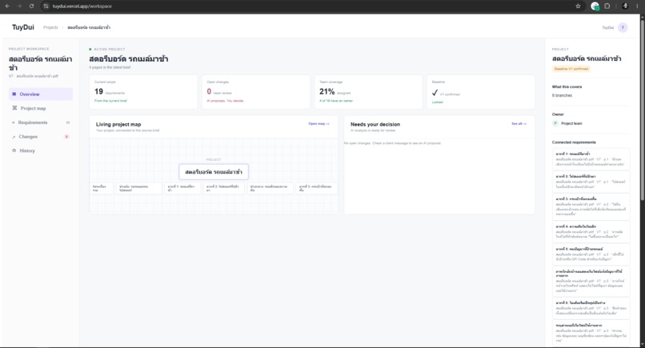Viewport: 645px width, 348px height.
Task: Click the Requirements count badge
Action: [68, 122]
